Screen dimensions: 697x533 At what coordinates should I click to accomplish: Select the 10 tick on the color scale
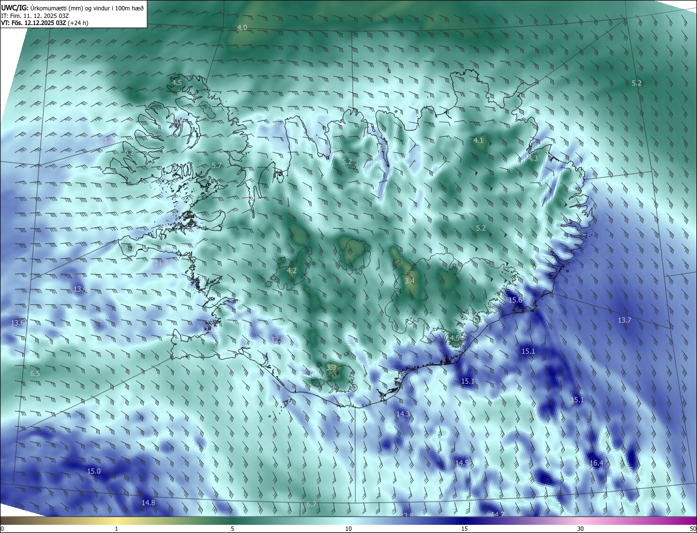coord(348,529)
